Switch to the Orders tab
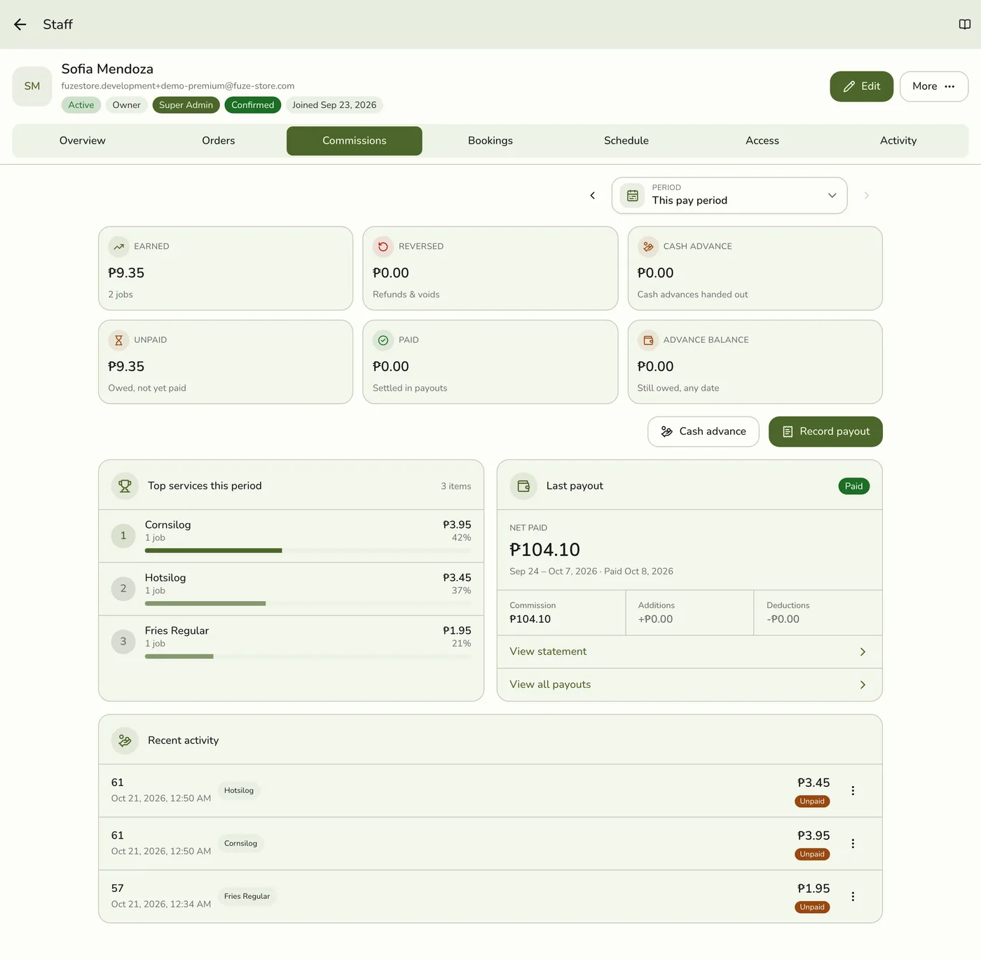This screenshot has width=981, height=960. [219, 141]
